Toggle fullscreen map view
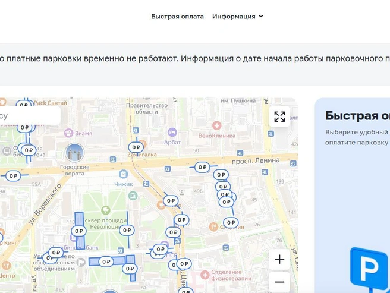Screen dimensions: 390x293 pos(279,116)
